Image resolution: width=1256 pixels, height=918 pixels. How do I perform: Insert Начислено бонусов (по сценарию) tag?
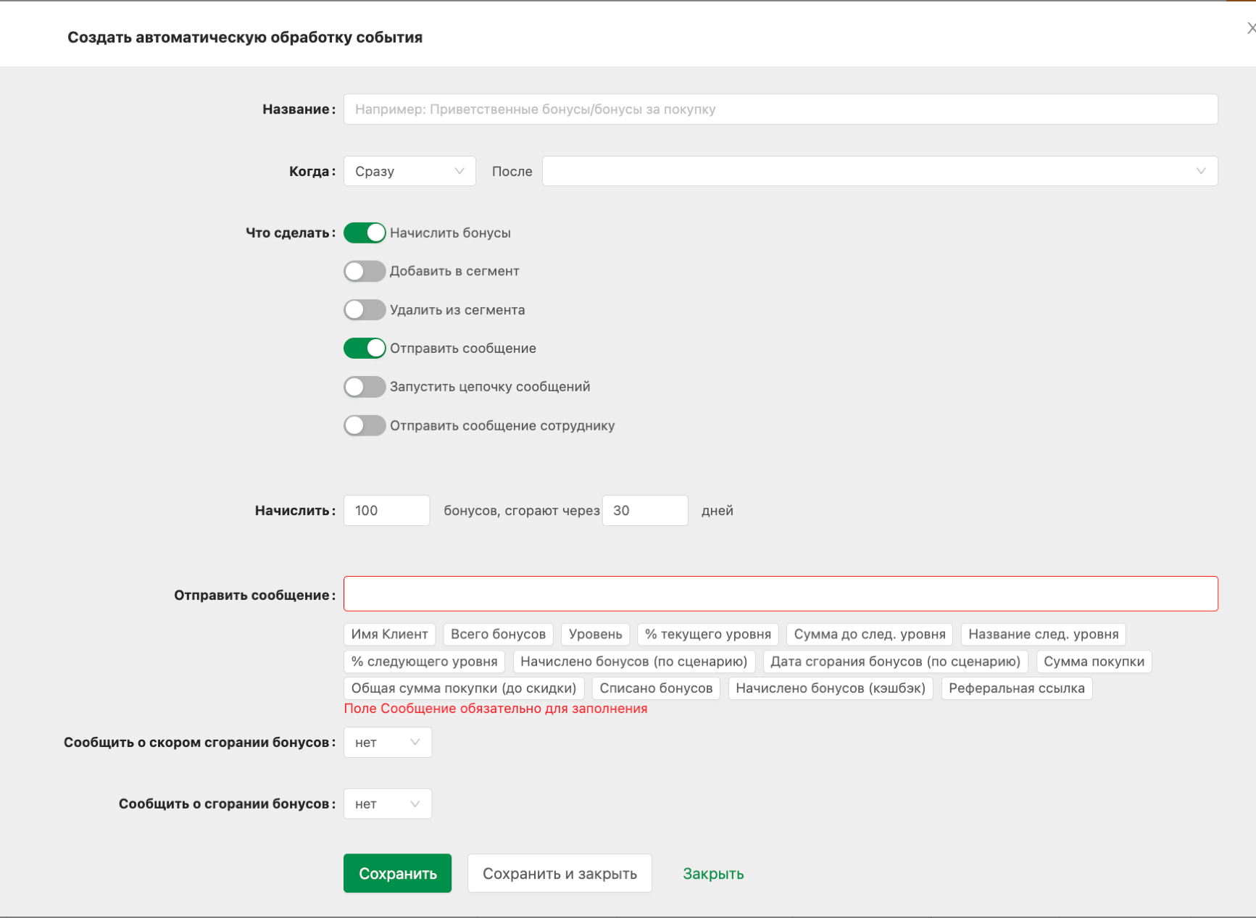pos(634,662)
